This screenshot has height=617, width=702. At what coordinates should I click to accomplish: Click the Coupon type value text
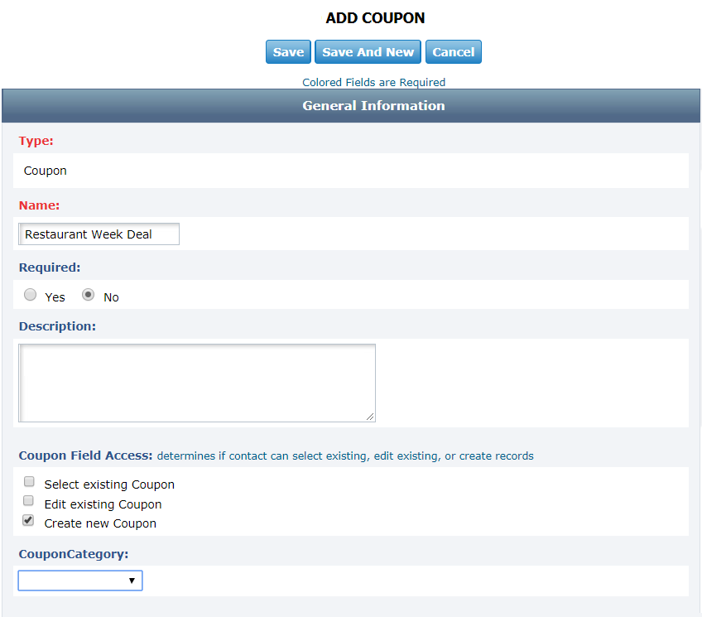(46, 171)
